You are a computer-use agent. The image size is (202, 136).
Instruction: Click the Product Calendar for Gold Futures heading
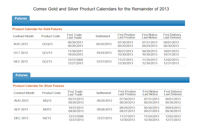point(37,29)
